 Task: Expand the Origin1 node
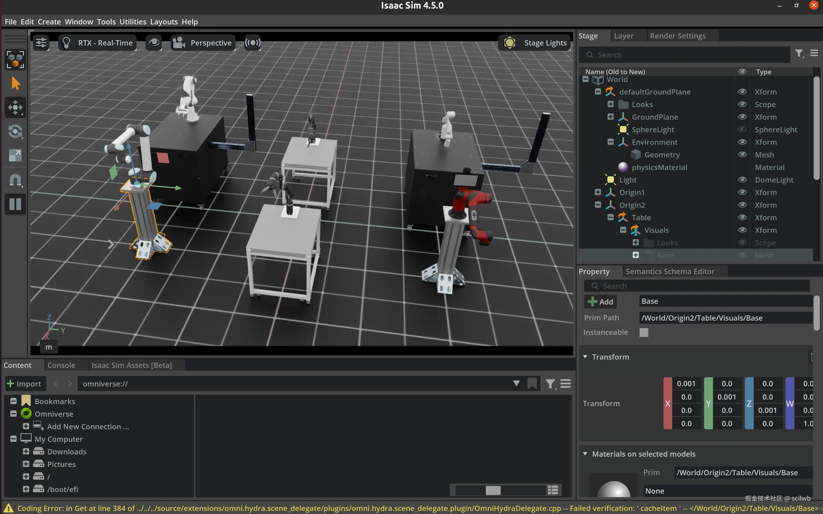(x=598, y=192)
